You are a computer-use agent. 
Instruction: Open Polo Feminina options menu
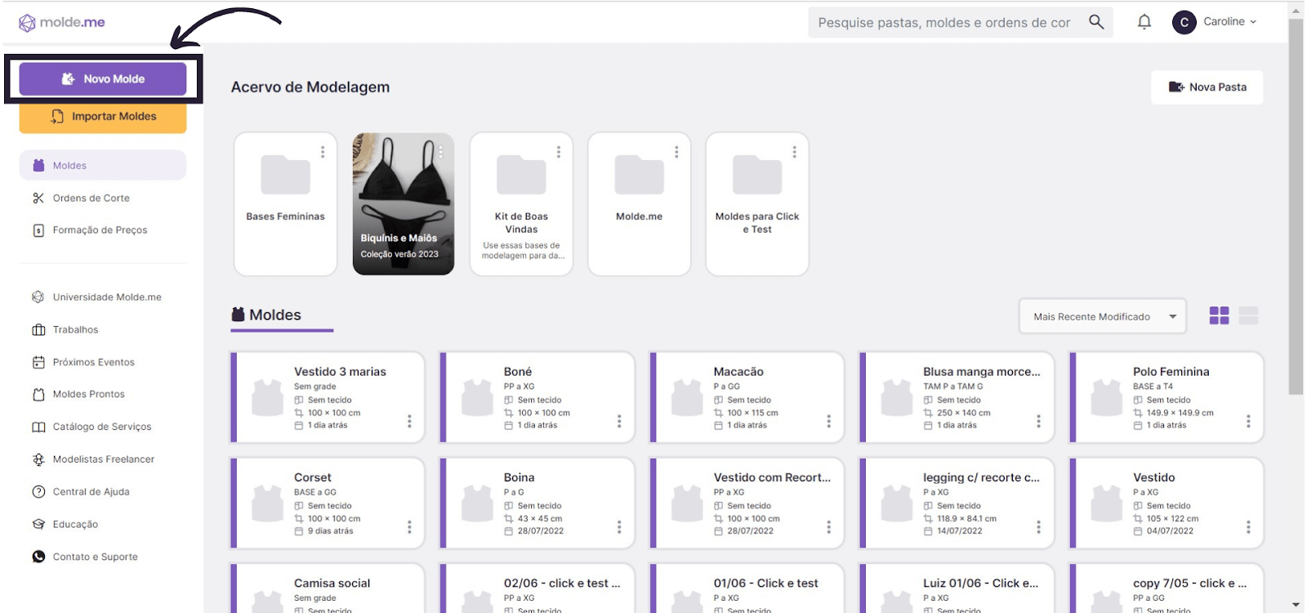[x=1248, y=421]
